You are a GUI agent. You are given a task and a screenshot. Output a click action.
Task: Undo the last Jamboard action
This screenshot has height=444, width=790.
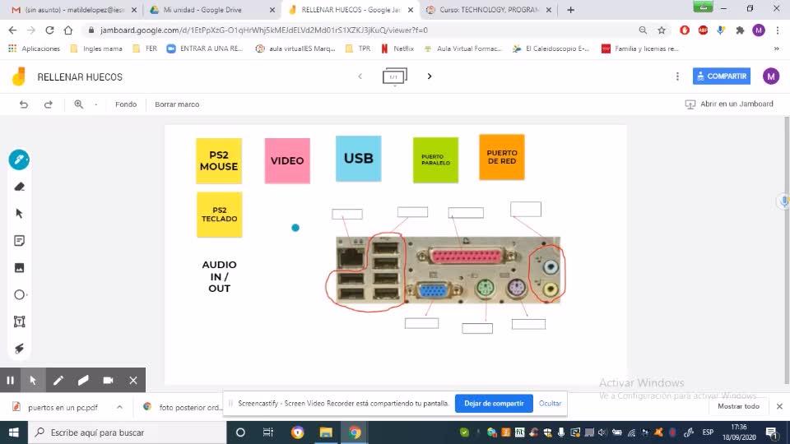[x=24, y=104]
